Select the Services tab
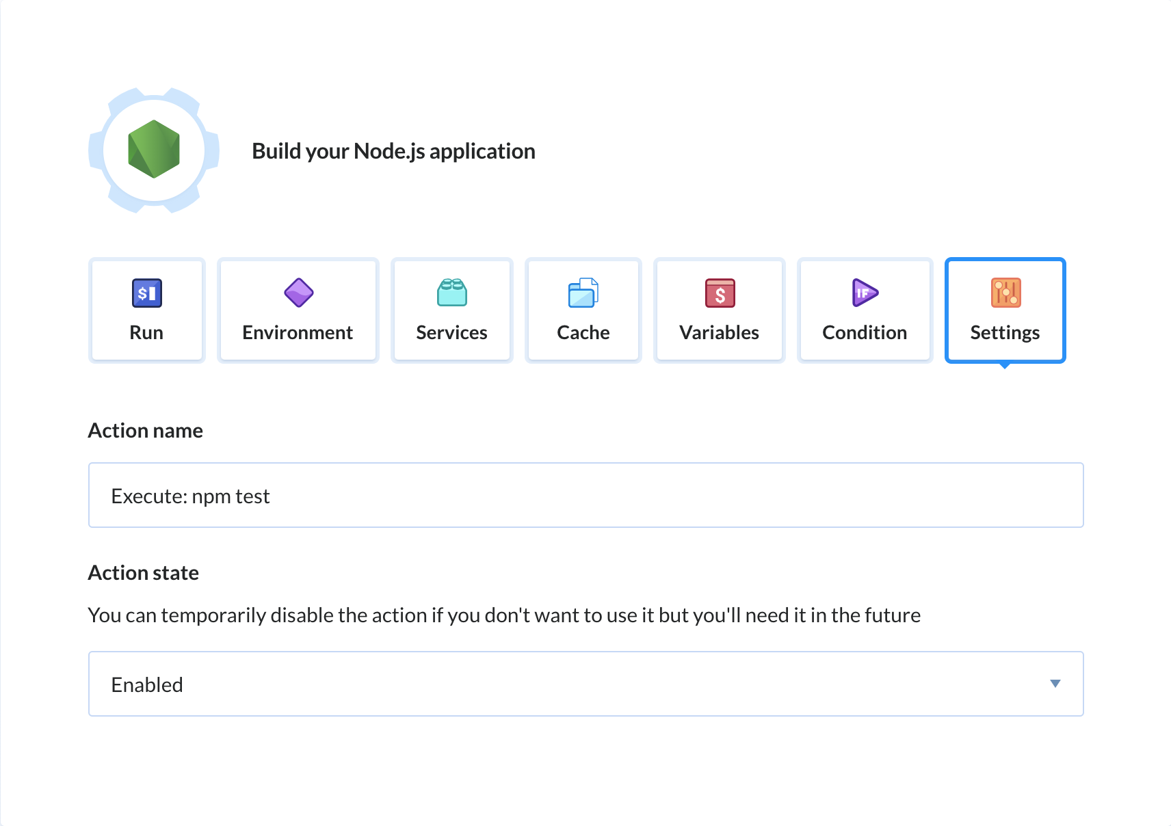The height and width of the screenshot is (826, 1171). pyautogui.click(x=451, y=310)
